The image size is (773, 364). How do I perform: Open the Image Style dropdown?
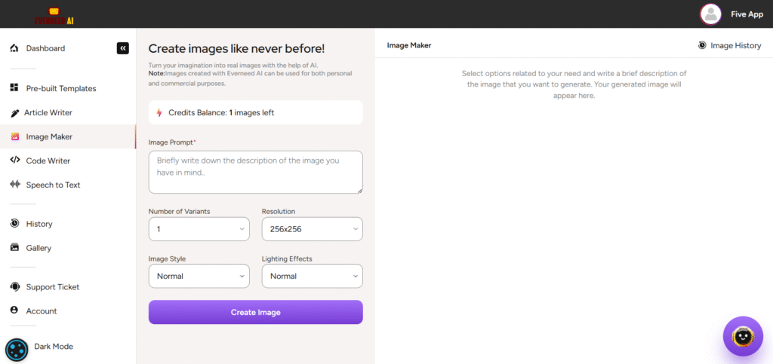[x=199, y=276]
